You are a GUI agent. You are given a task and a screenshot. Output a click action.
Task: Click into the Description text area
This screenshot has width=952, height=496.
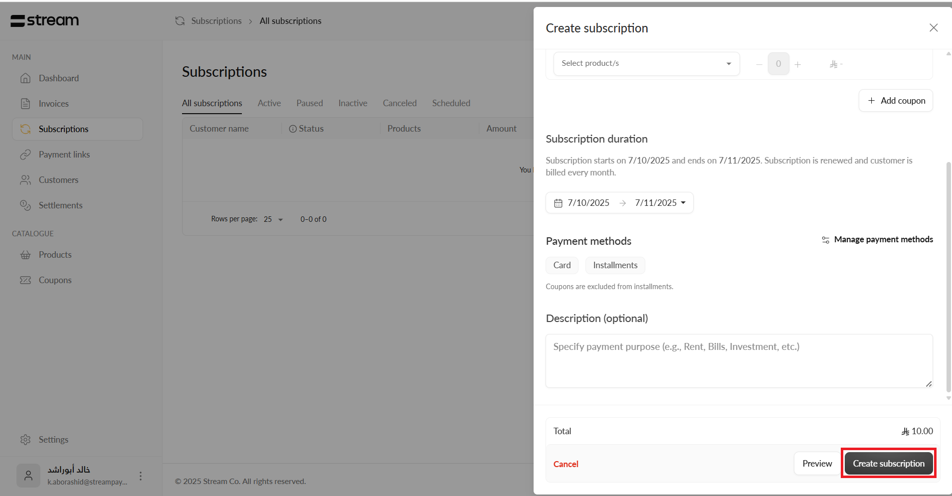tap(739, 361)
